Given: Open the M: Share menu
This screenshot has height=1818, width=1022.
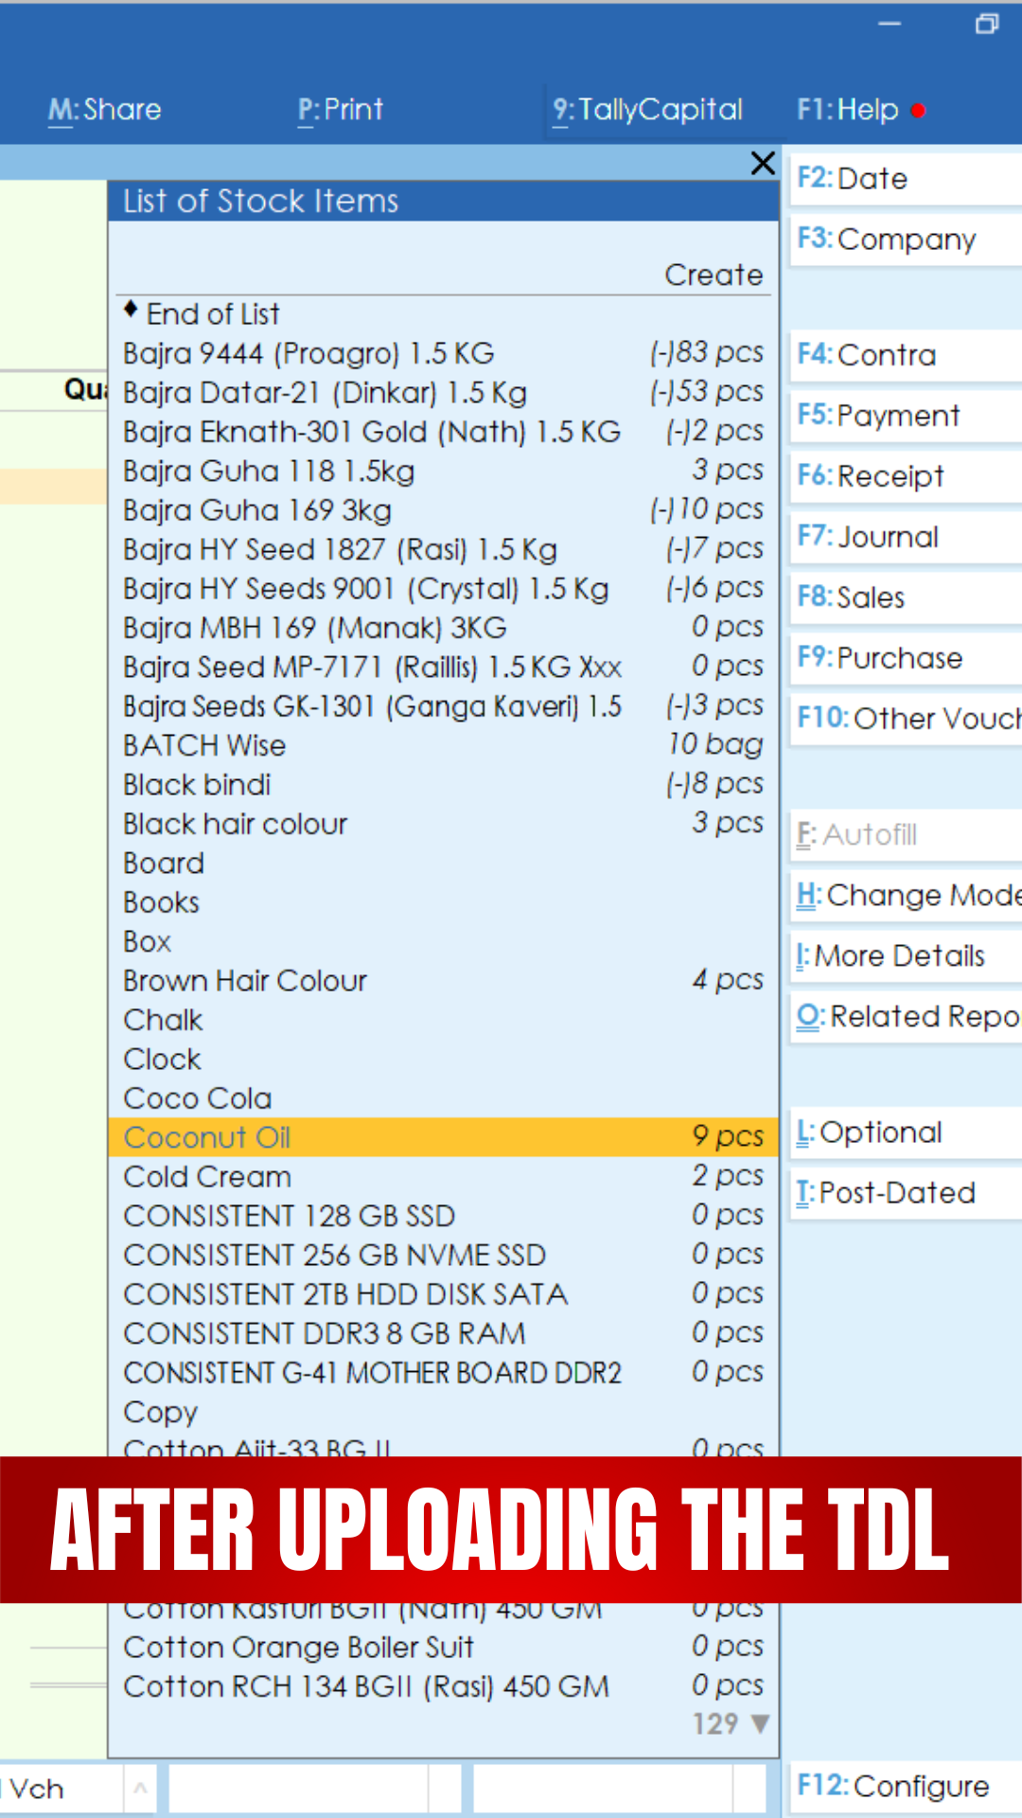Looking at the screenshot, I should (105, 110).
